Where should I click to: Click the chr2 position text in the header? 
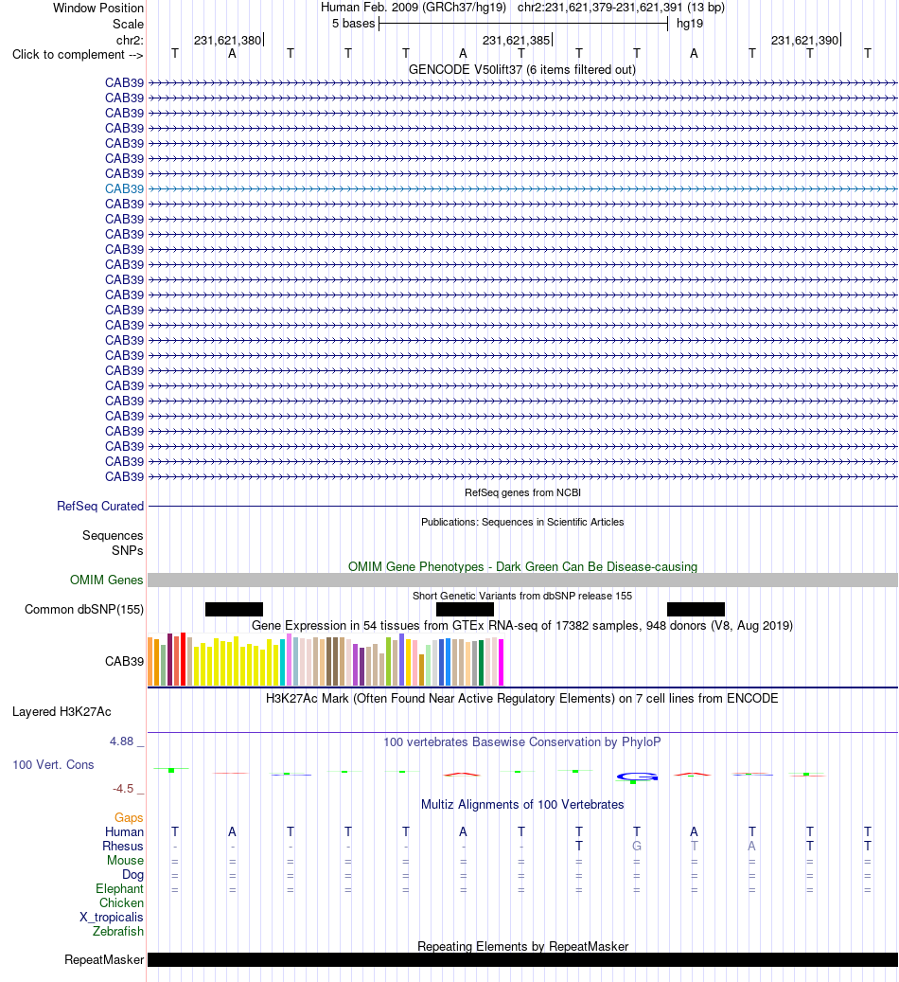(621, 8)
